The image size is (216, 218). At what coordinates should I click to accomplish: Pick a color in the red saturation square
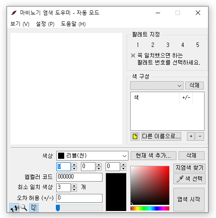(x=150, y=186)
